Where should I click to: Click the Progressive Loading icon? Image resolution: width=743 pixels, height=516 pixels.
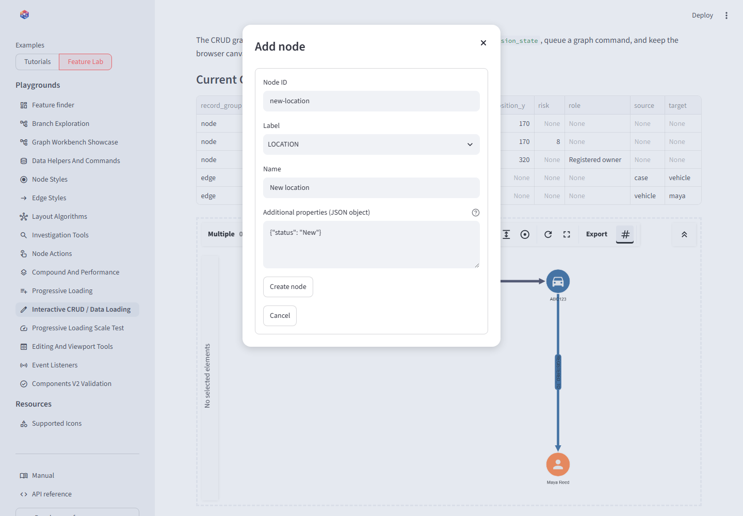(x=24, y=291)
